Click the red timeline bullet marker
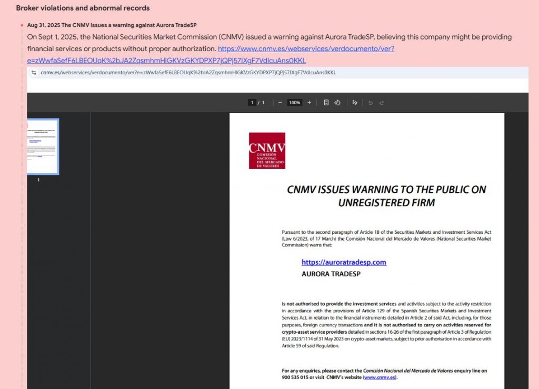 coord(22,25)
